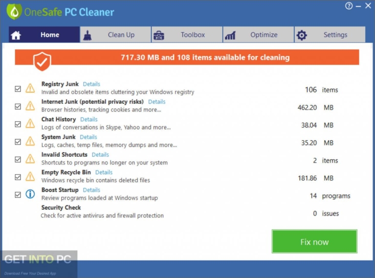The image size is (375, 278).
Task: Open the Settings tab
Action: 330,35
